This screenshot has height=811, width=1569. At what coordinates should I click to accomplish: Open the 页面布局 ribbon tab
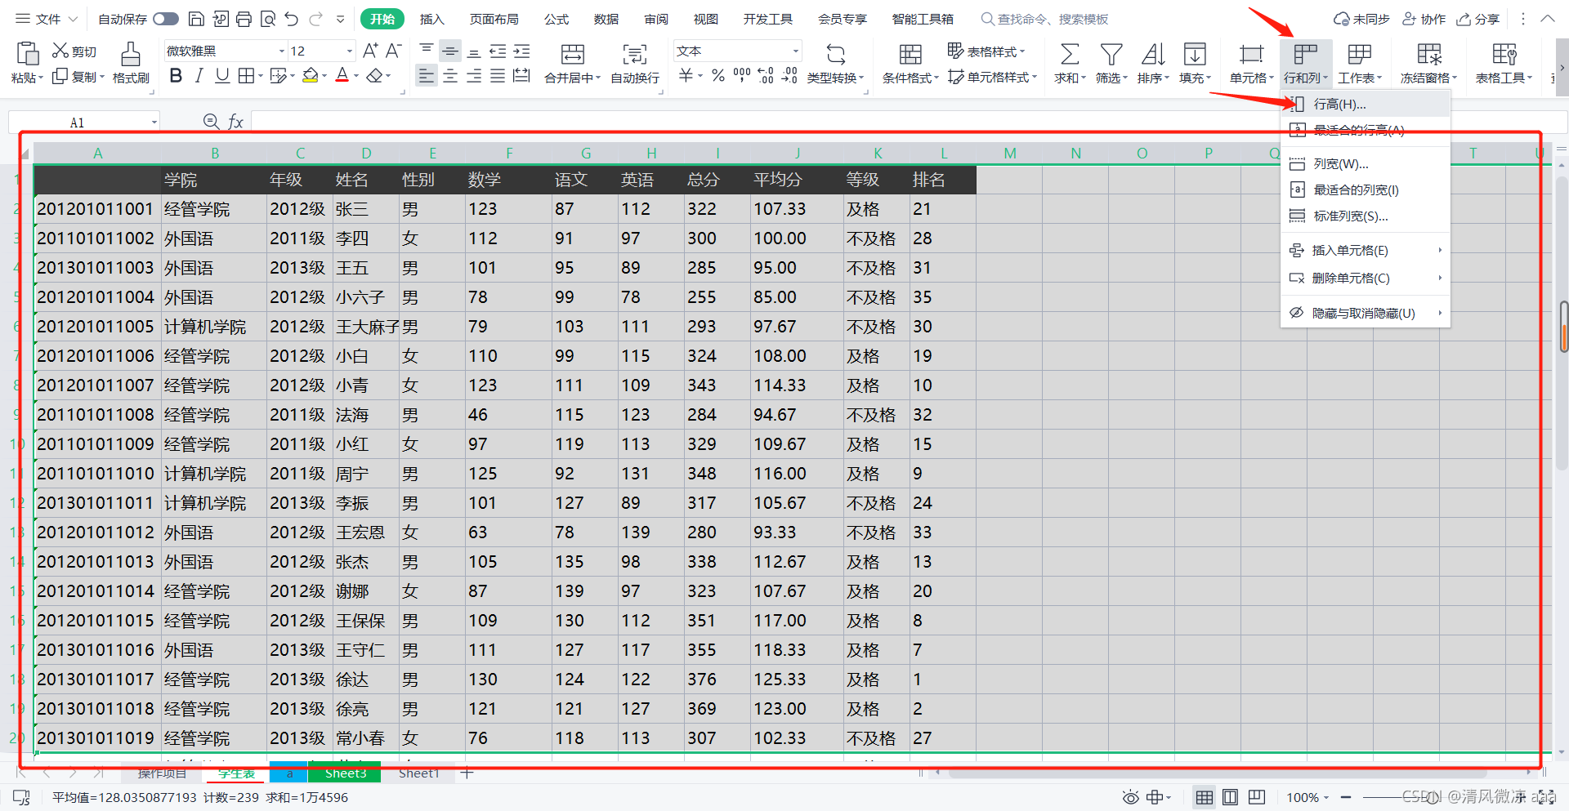pyautogui.click(x=494, y=19)
